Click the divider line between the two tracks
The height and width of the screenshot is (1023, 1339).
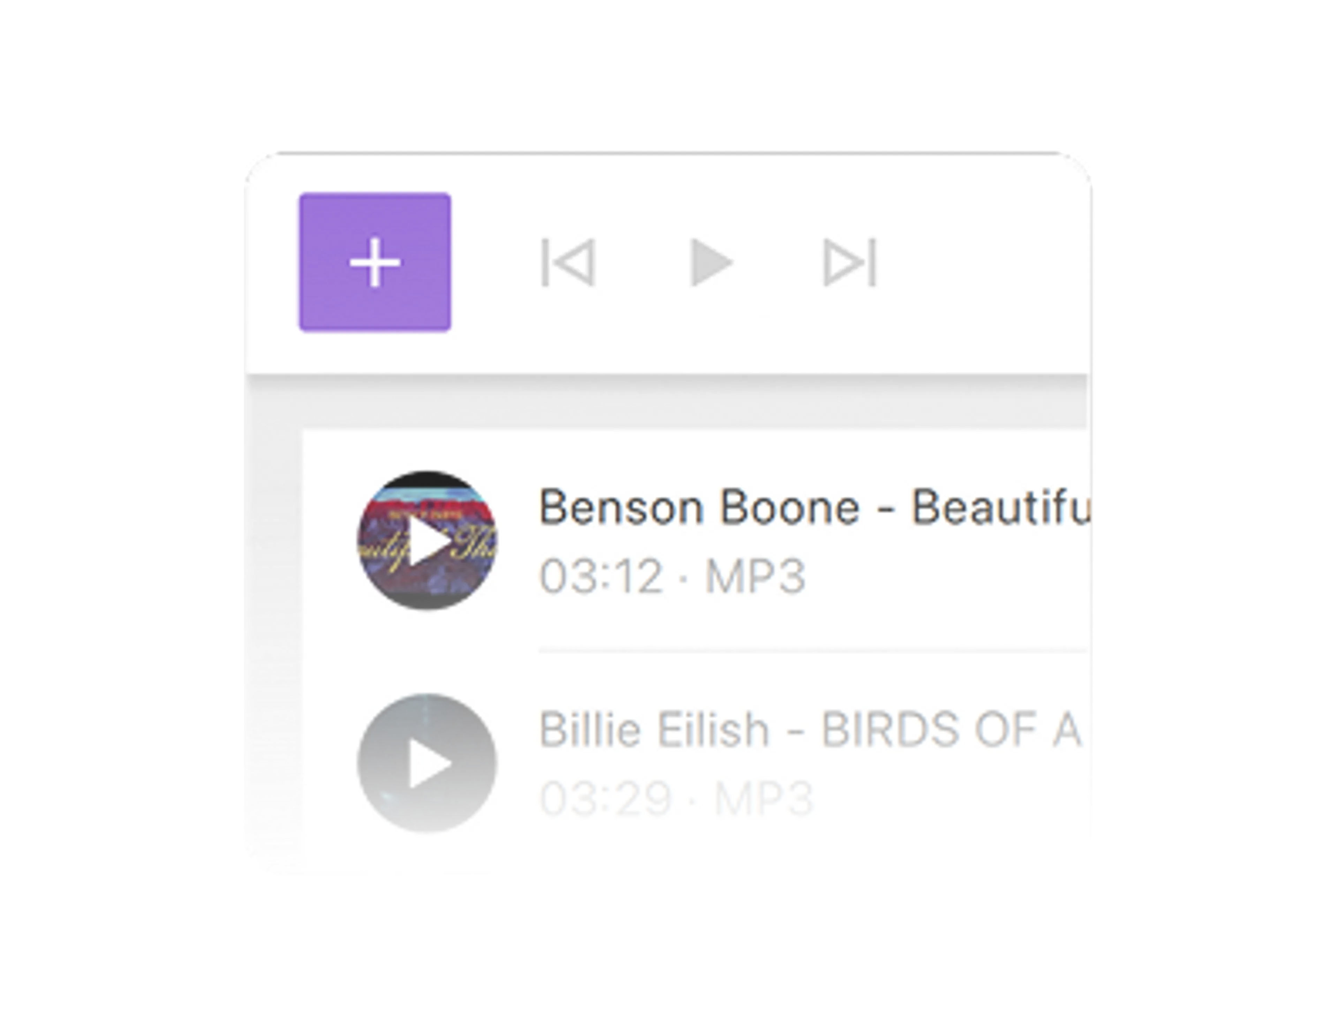click(x=809, y=652)
